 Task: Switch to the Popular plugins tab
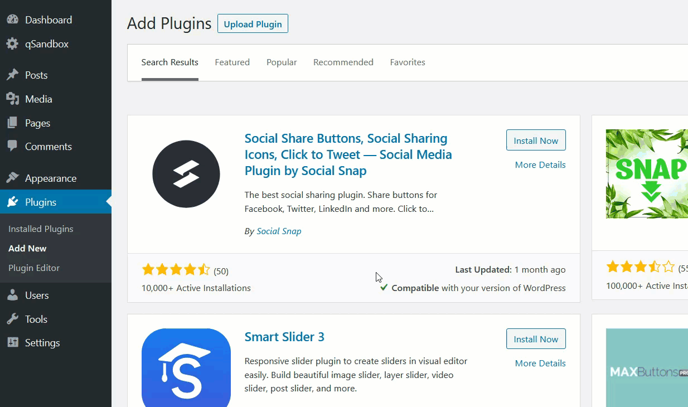[282, 62]
